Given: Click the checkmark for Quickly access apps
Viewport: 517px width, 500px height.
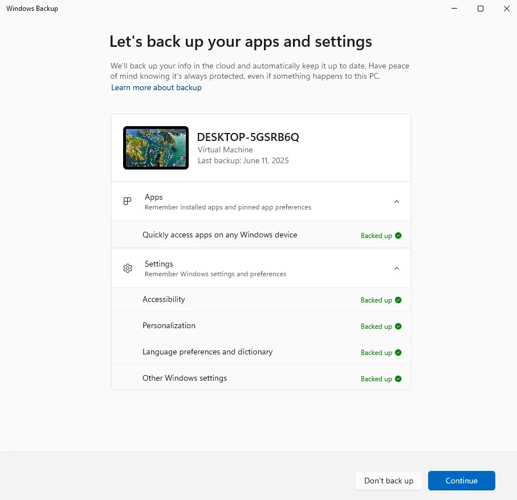Looking at the screenshot, I should (398, 235).
